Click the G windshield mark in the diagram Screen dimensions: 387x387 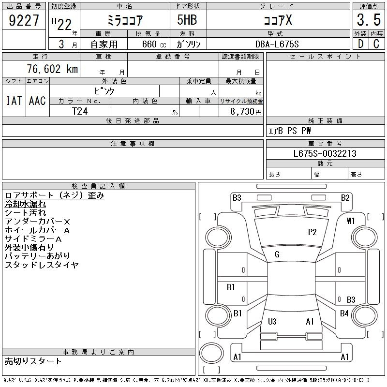click(x=277, y=254)
